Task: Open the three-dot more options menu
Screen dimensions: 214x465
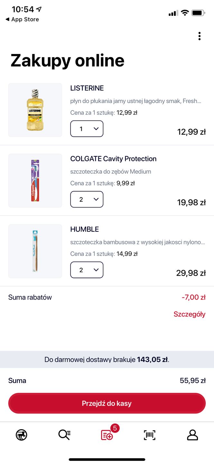Action: pyautogui.click(x=200, y=36)
